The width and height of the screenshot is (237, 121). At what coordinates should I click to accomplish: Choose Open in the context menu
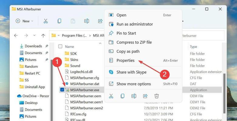tap(143, 15)
